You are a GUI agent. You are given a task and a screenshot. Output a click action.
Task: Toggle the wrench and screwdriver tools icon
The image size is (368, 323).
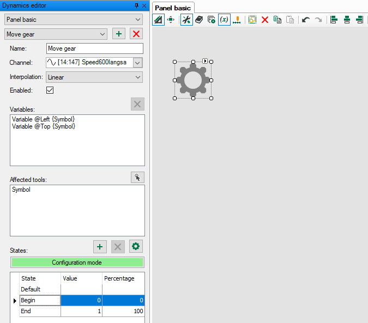point(186,20)
